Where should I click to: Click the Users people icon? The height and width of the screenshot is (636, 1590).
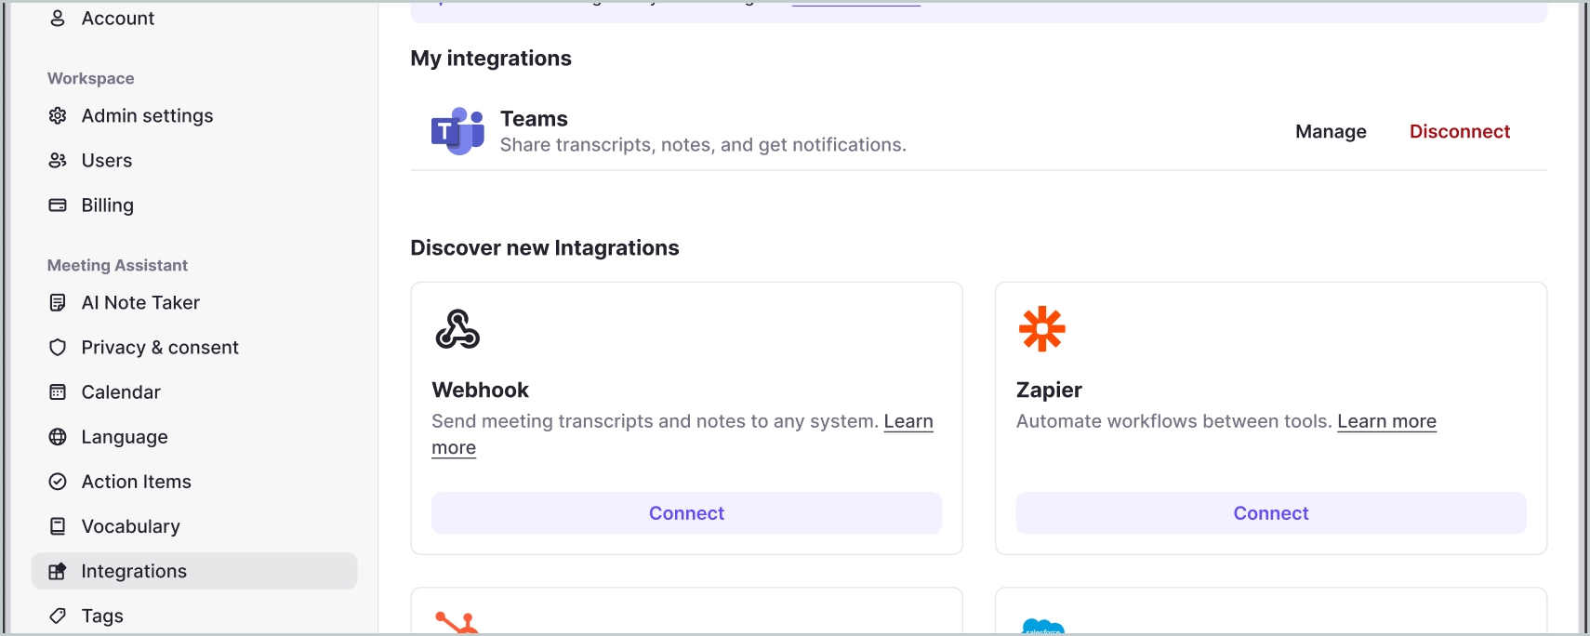[x=58, y=160]
